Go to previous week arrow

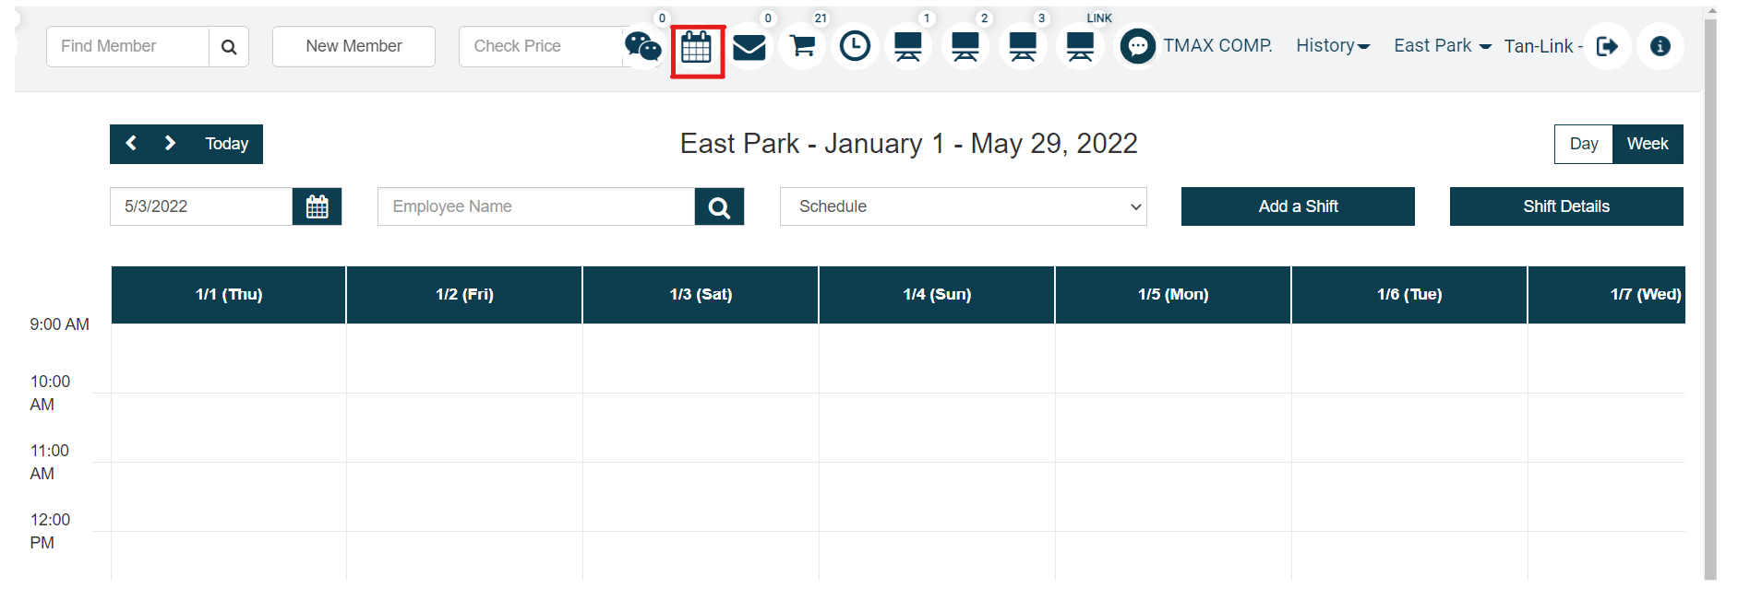click(131, 143)
